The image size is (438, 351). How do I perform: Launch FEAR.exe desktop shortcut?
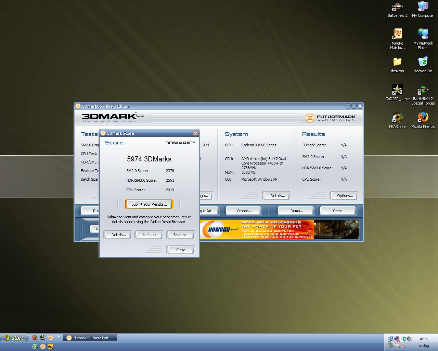397,120
